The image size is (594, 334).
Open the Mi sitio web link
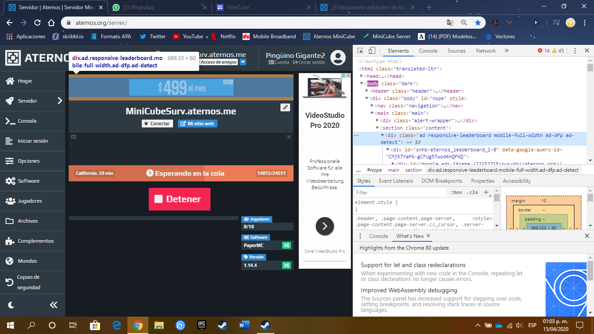coord(197,124)
